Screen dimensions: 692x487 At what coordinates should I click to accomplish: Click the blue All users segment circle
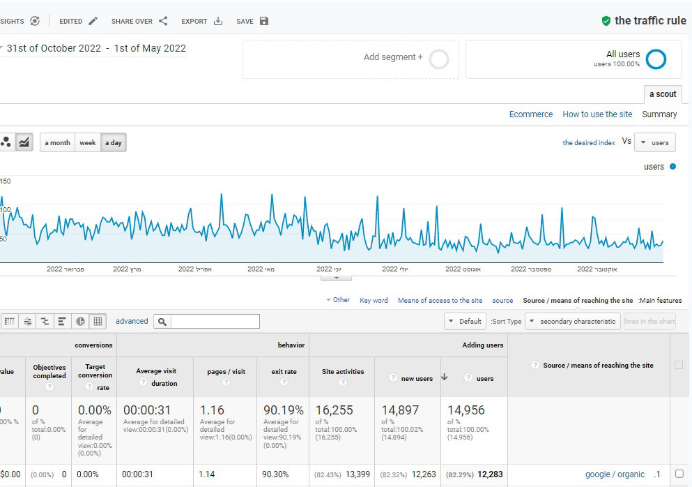pos(656,59)
